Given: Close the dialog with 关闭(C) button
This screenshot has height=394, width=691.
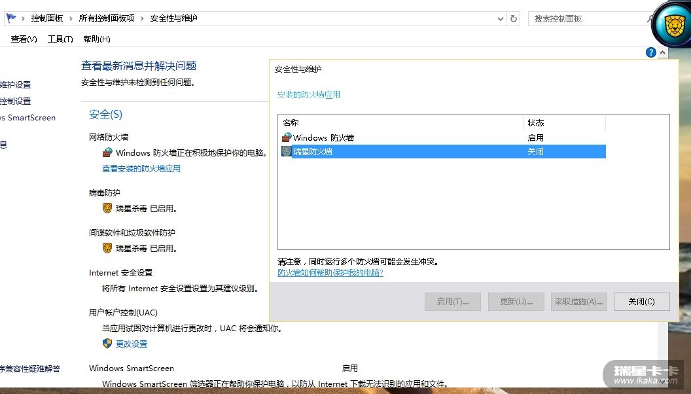Looking at the screenshot, I should point(642,302).
